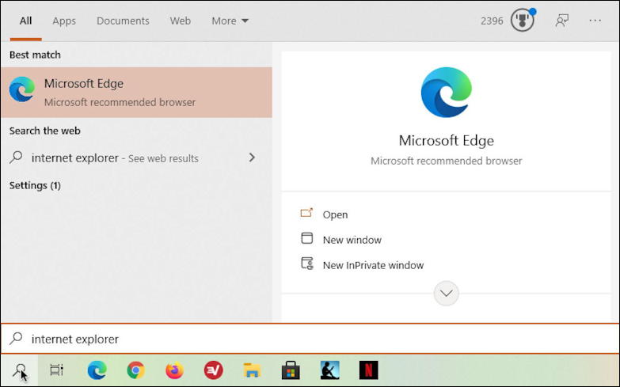This screenshot has height=387, width=620.
Task: Switch to the Apps tab
Action: [x=64, y=21]
